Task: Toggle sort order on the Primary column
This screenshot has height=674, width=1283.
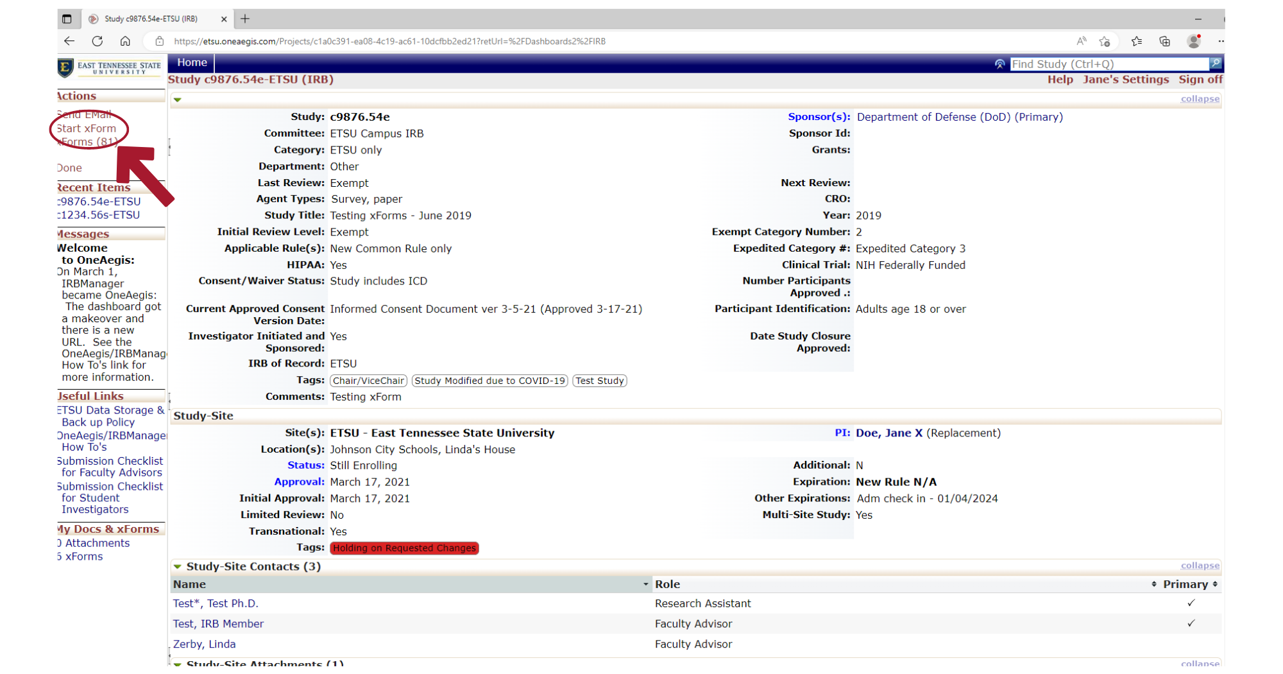Action: click(x=1213, y=584)
